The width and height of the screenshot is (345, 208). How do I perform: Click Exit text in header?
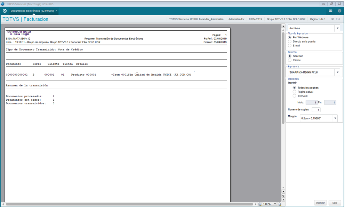click(x=338, y=20)
